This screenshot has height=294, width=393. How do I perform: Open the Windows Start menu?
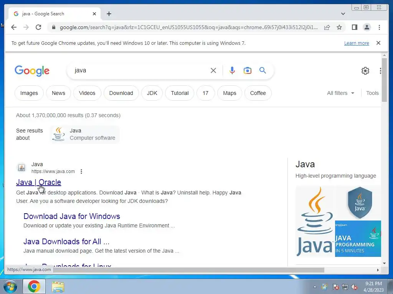pos(10,286)
